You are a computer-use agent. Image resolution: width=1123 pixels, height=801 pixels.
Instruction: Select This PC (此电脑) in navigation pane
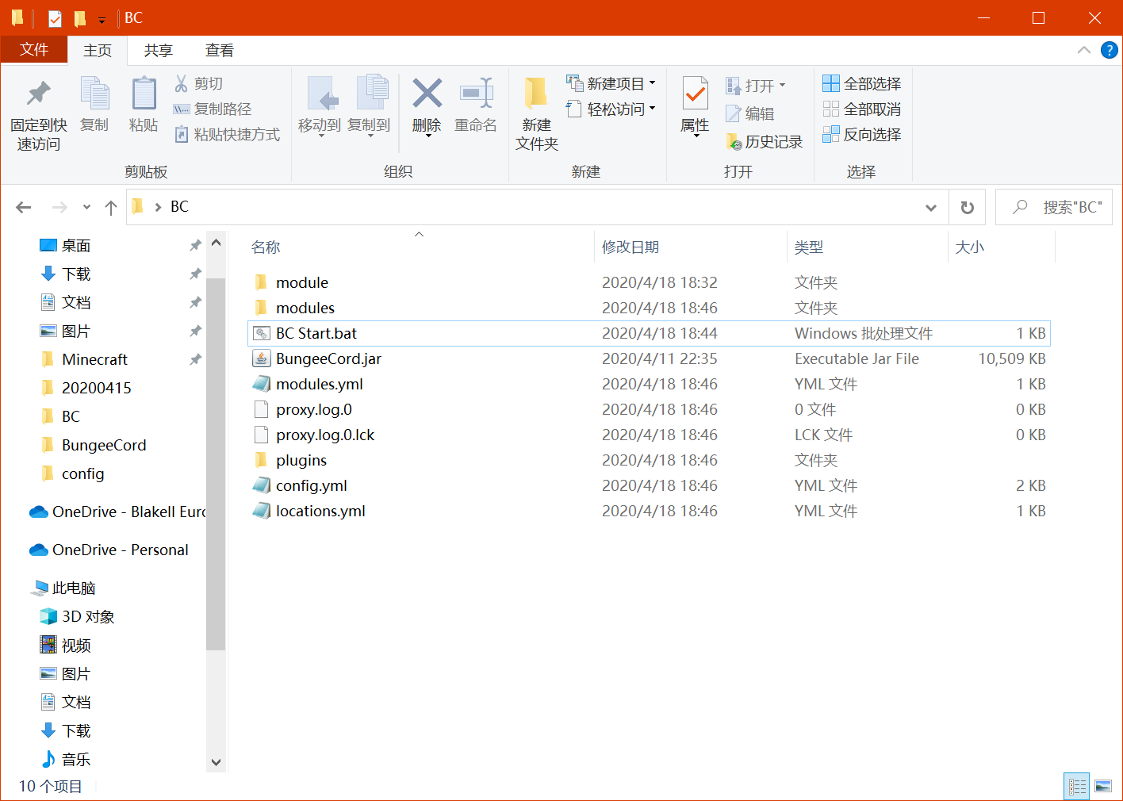63,588
